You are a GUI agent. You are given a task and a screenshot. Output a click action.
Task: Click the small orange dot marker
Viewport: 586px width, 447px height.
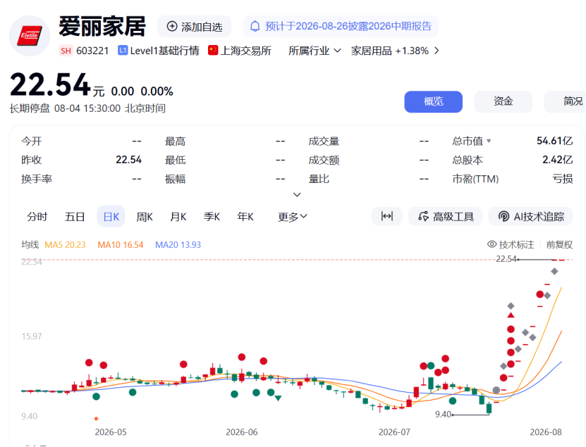[96, 419]
